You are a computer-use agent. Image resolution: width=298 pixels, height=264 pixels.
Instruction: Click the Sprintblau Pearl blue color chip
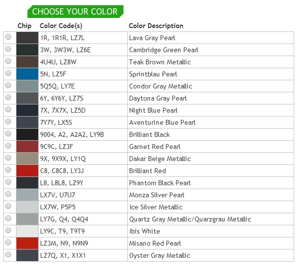click(x=27, y=74)
